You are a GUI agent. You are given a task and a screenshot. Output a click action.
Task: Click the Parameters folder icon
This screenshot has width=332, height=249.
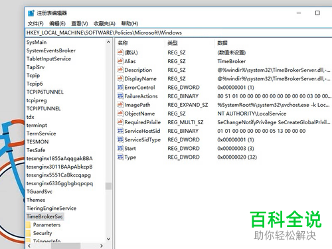[29, 225]
